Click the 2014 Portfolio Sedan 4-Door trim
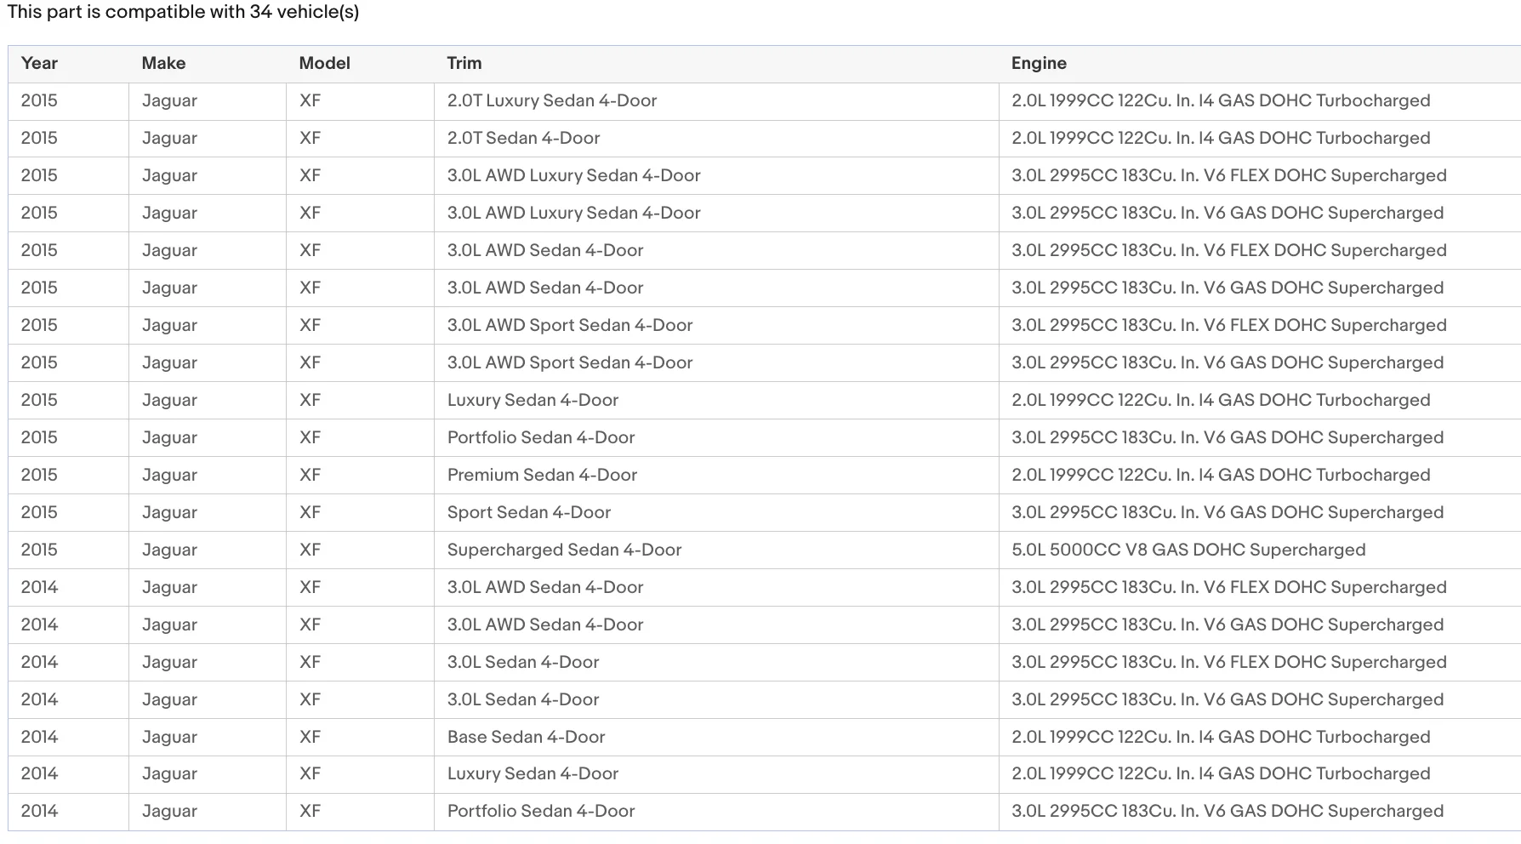Screen dimensions: 1521x844 pyautogui.click(x=541, y=811)
